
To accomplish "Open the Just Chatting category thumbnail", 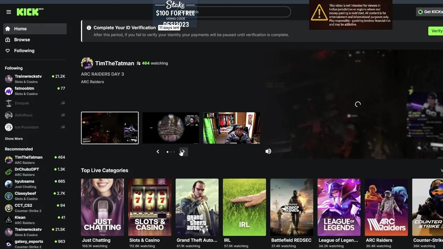I will tap(102, 207).
